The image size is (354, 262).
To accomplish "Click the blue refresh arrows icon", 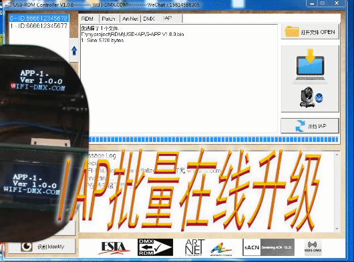I will tap(301, 126).
